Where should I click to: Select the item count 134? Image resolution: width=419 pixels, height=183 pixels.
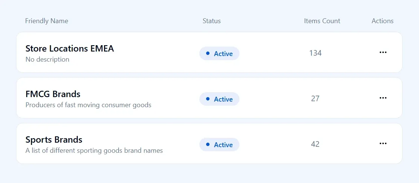pos(315,53)
